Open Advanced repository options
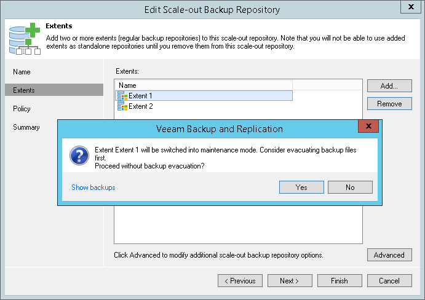This screenshot has height=300, width=425. click(389, 255)
